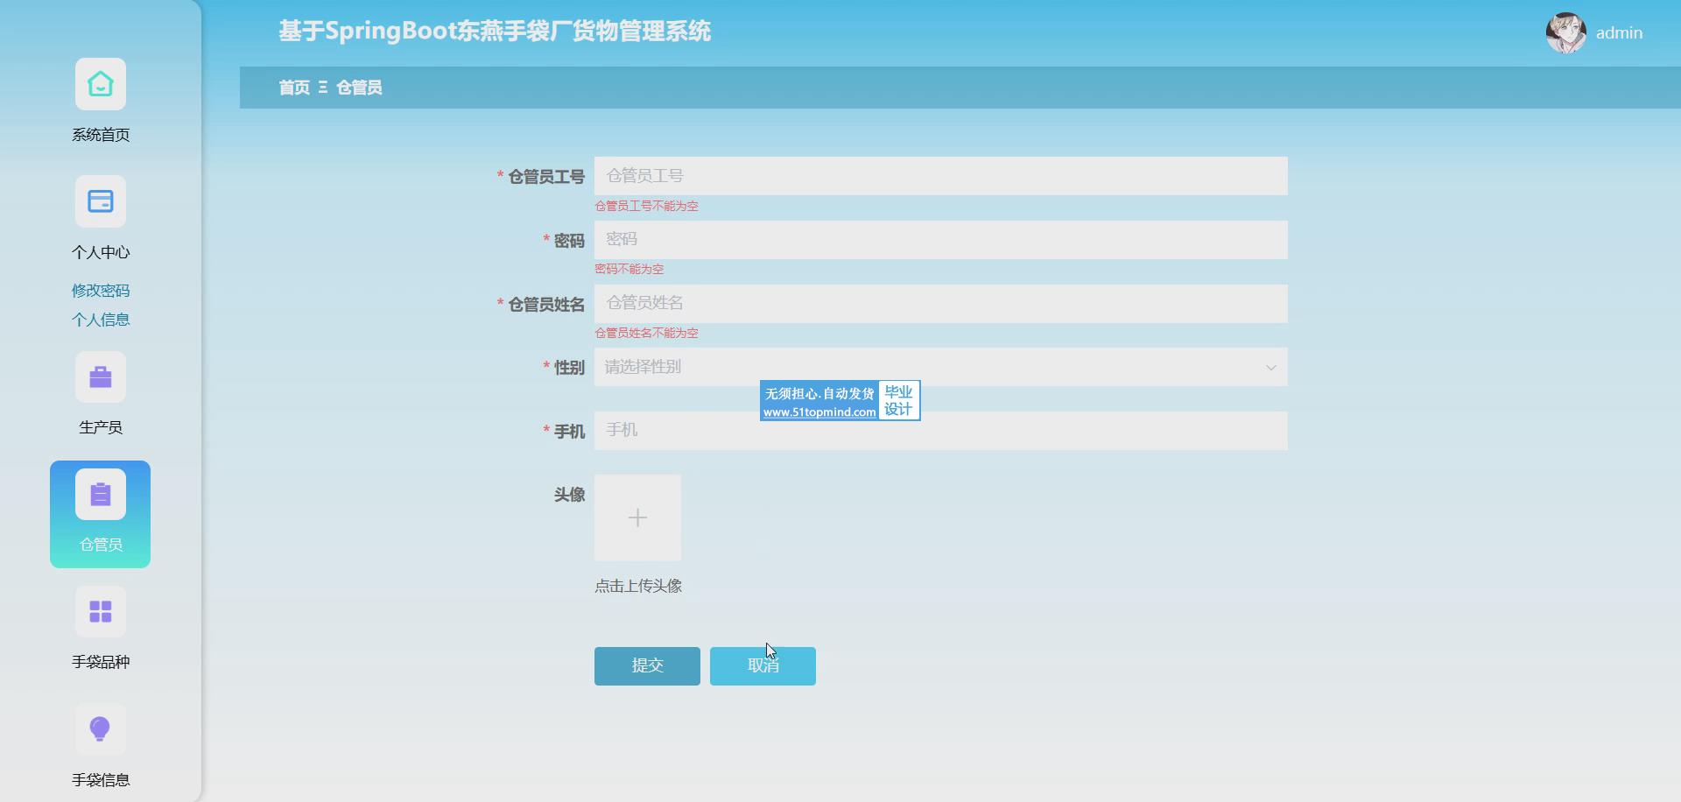Image resolution: width=1681 pixels, height=802 pixels.
Task: Expand the gender selection dropdown
Action: (928, 367)
